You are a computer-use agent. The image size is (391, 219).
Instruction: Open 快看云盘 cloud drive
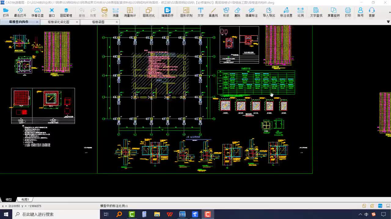pyautogui.click(x=38, y=12)
